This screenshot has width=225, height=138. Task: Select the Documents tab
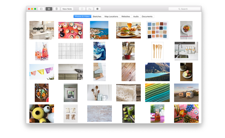pyautogui.click(x=147, y=16)
